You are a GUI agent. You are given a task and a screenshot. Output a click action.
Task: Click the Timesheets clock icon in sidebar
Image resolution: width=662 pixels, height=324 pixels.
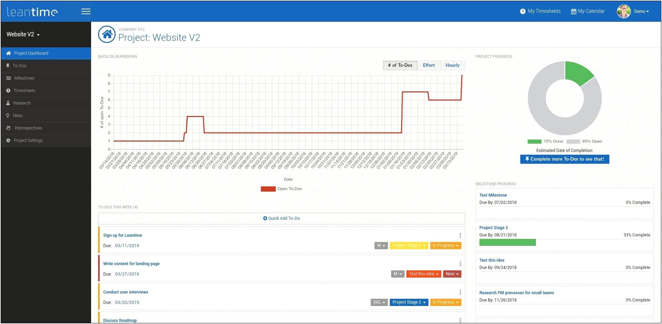8,91
